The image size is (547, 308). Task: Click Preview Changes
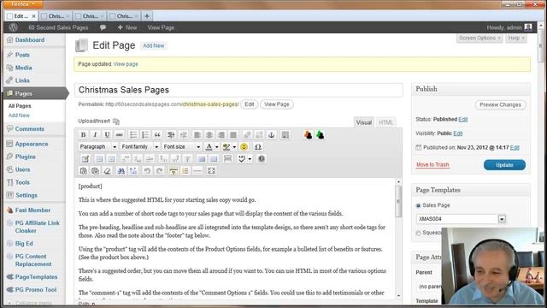500,104
